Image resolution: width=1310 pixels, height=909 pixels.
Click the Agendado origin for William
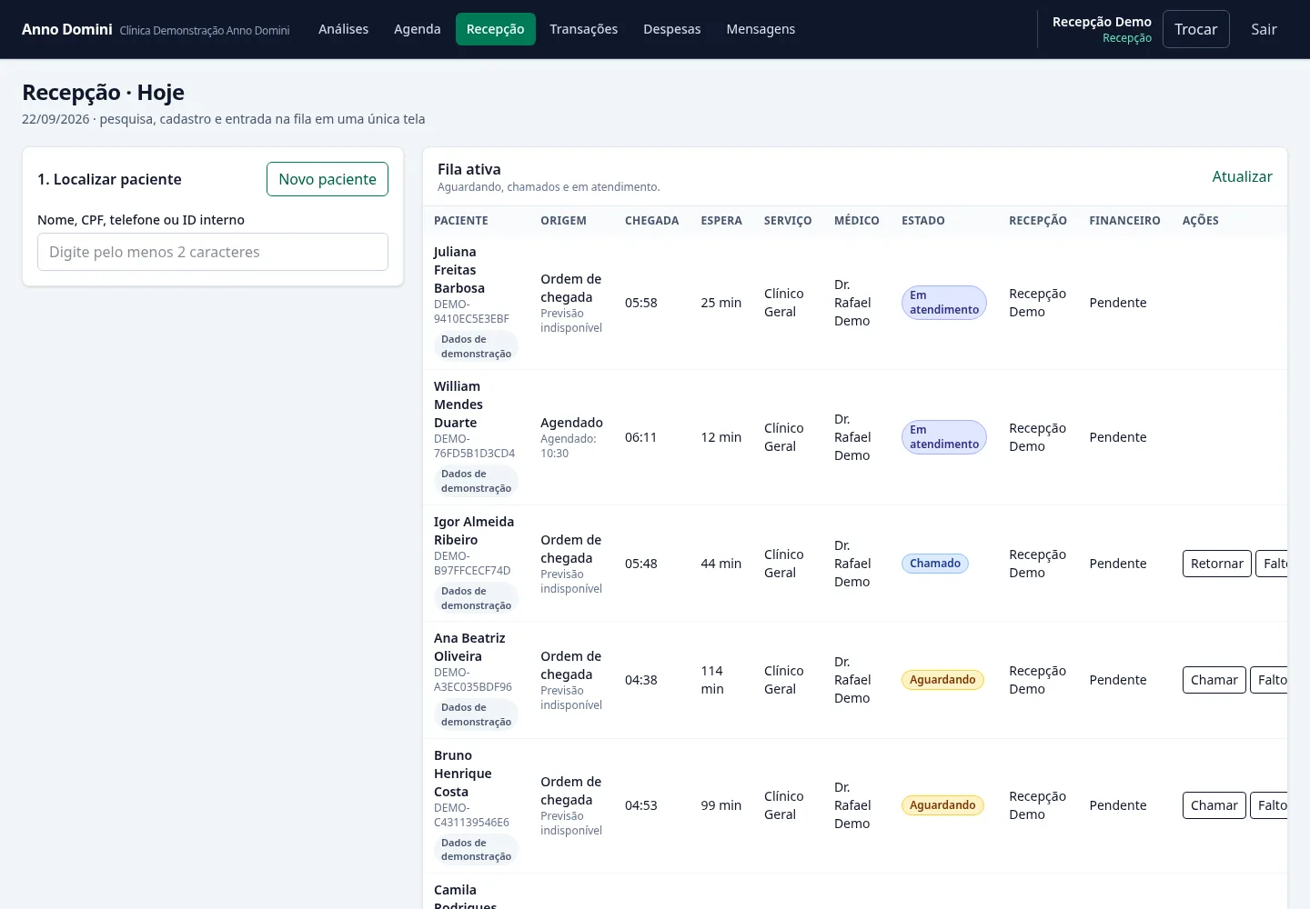571,423
